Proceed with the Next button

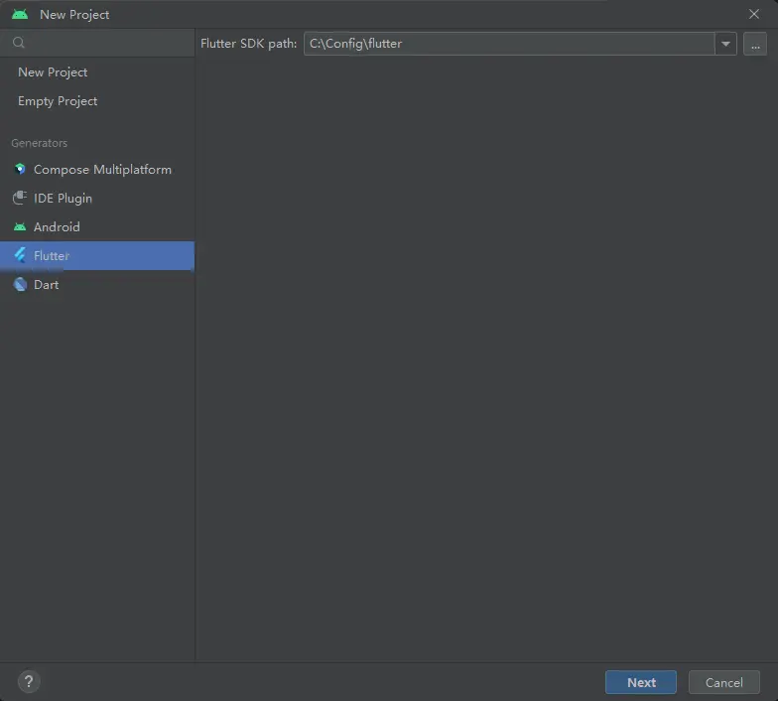coord(641,682)
